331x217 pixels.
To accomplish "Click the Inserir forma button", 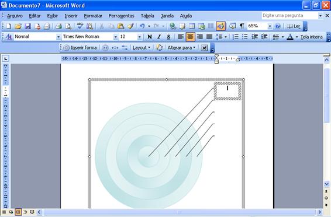I will [x=80, y=48].
